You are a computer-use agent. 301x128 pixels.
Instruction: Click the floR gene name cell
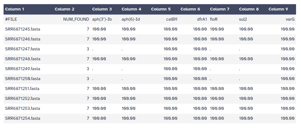point(214,19)
